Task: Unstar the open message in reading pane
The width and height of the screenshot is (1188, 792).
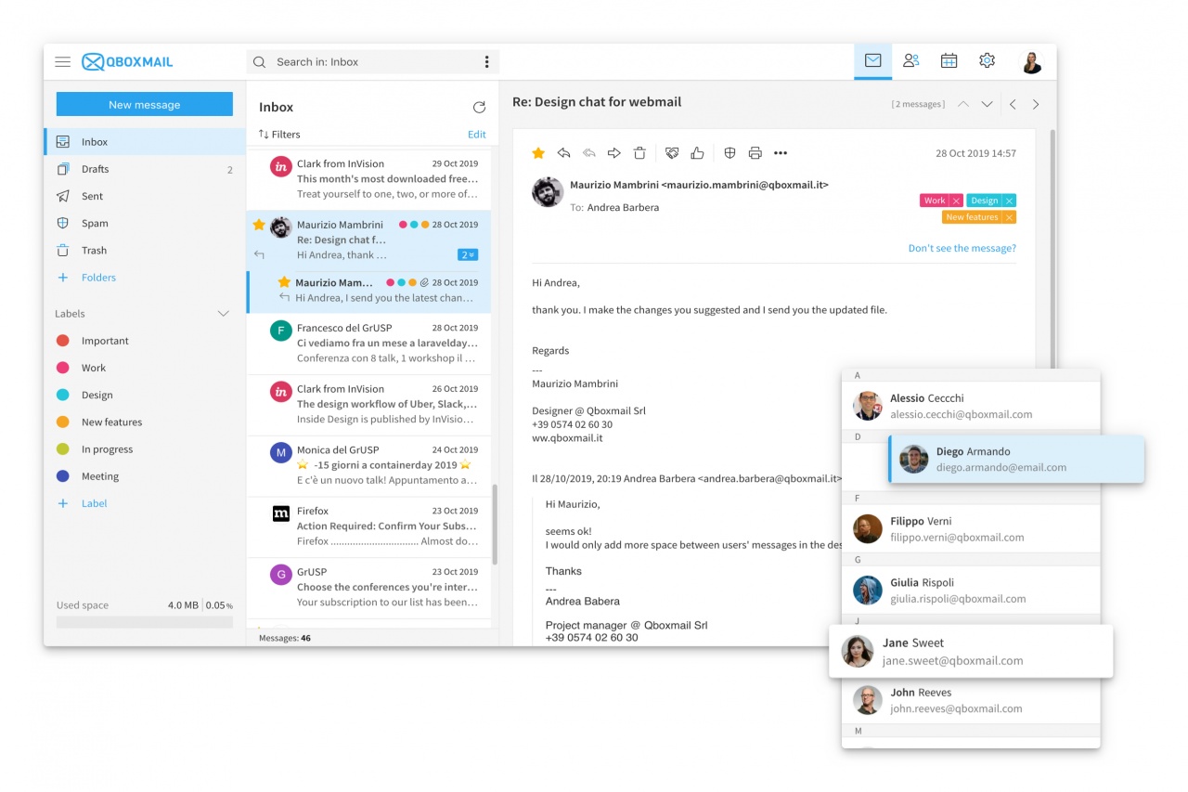Action: click(x=538, y=153)
